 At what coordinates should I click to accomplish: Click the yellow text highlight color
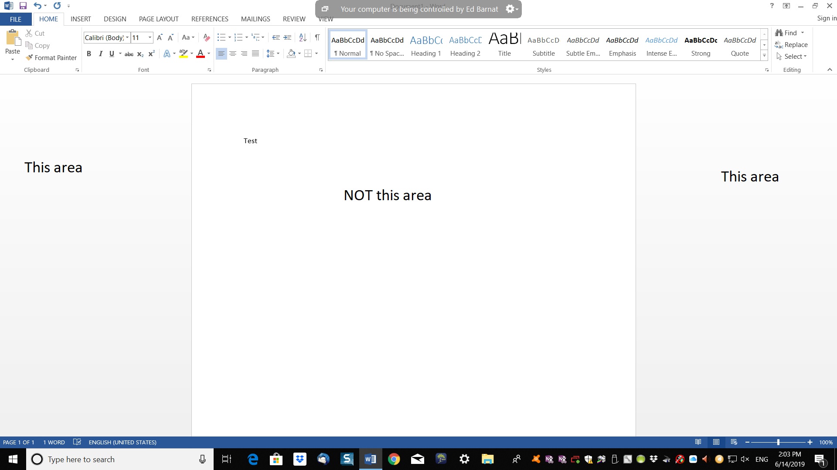[183, 54]
